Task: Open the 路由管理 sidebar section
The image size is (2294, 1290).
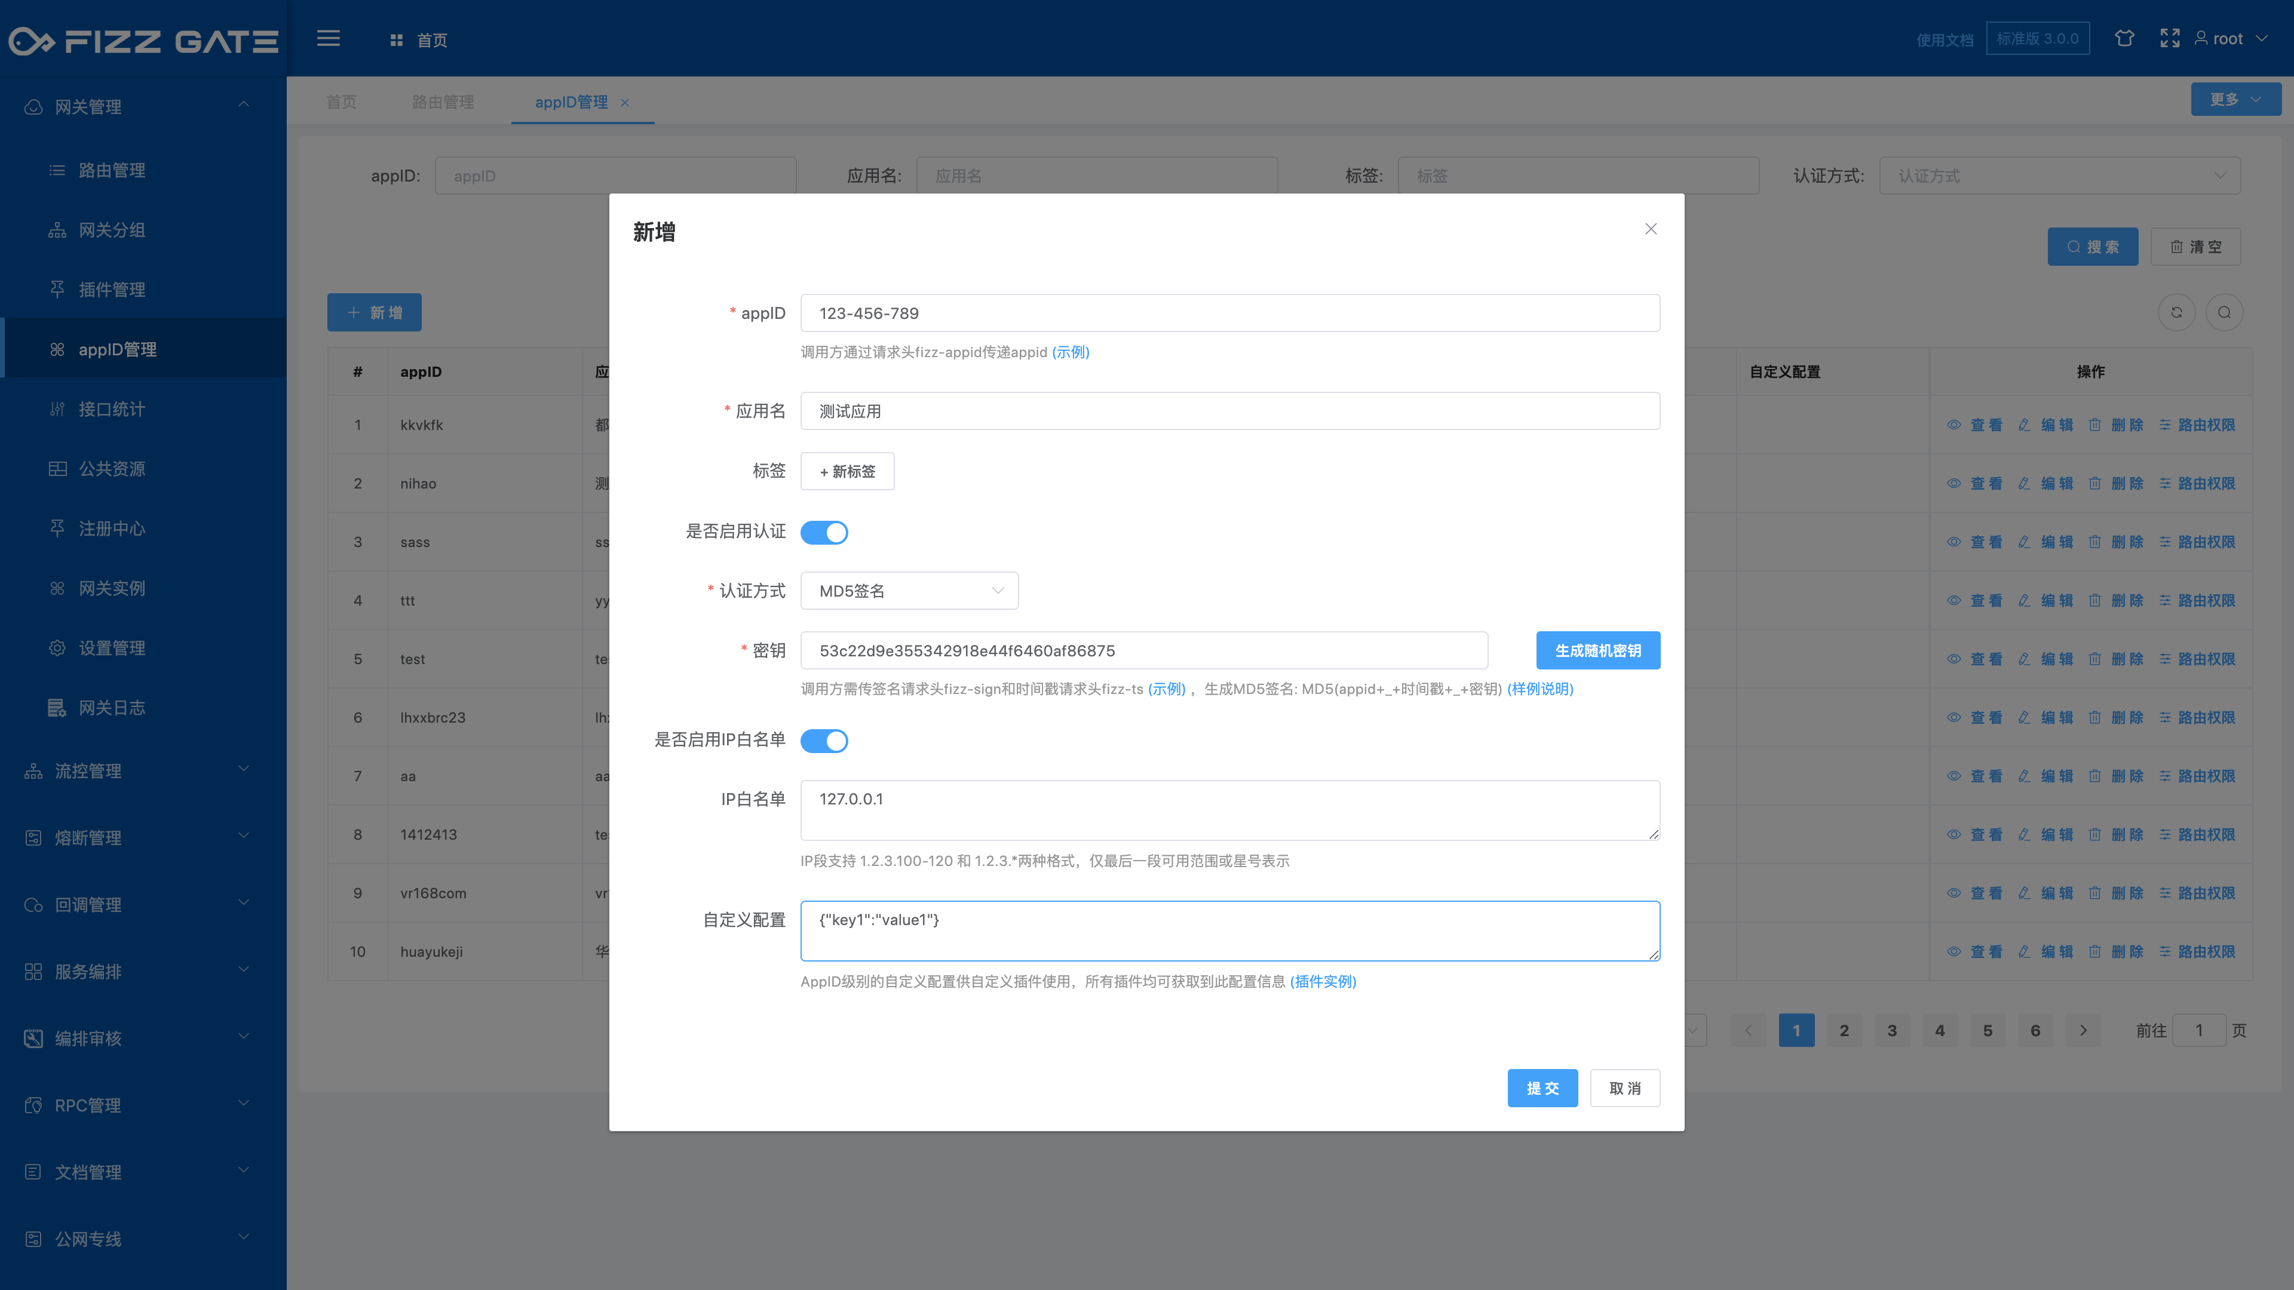Action: tap(111, 170)
